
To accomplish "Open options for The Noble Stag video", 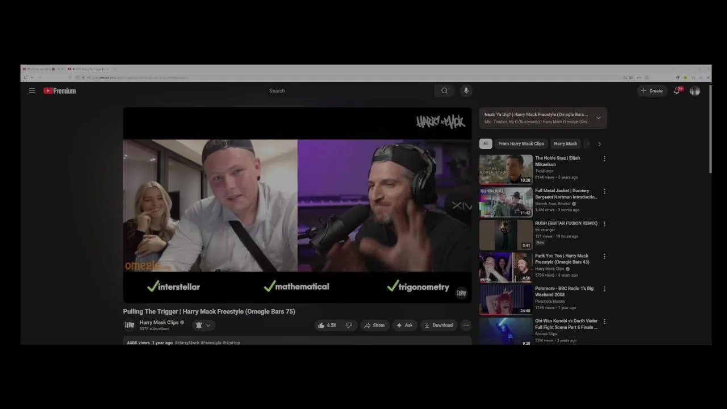I will [x=604, y=158].
